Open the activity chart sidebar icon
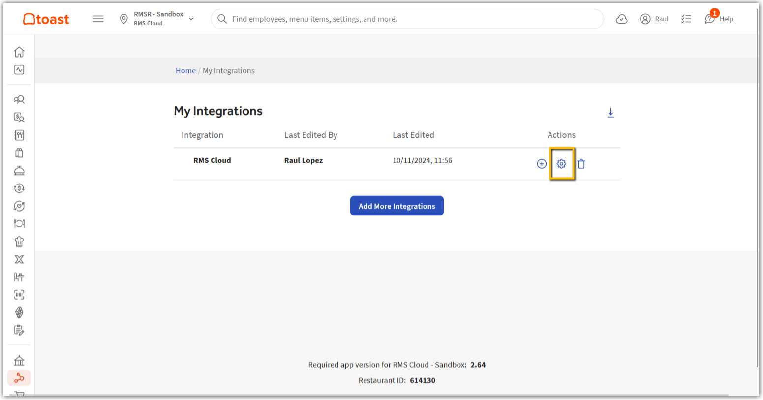 (x=19, y=70)
